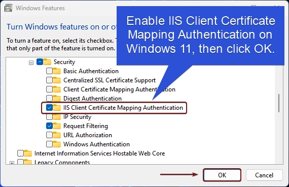Confirm changes with the OK button

(222, 175)
